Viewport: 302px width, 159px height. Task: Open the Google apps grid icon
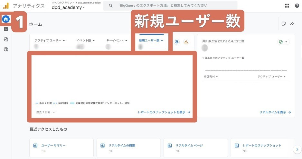pos(287,6)
